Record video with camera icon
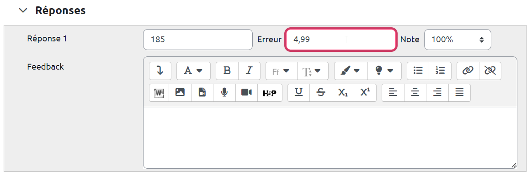Screen dimensions: 532x176 pyautogui.click(x=247, y=93)
